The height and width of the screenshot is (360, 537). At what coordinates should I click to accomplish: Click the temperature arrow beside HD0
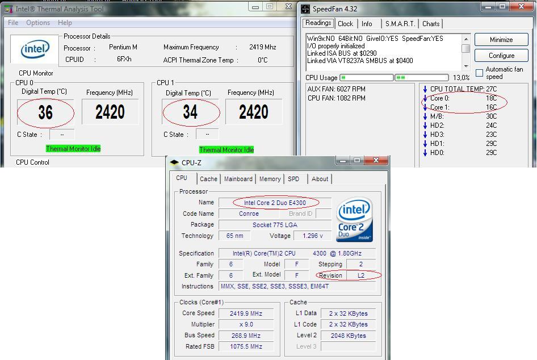425,153
